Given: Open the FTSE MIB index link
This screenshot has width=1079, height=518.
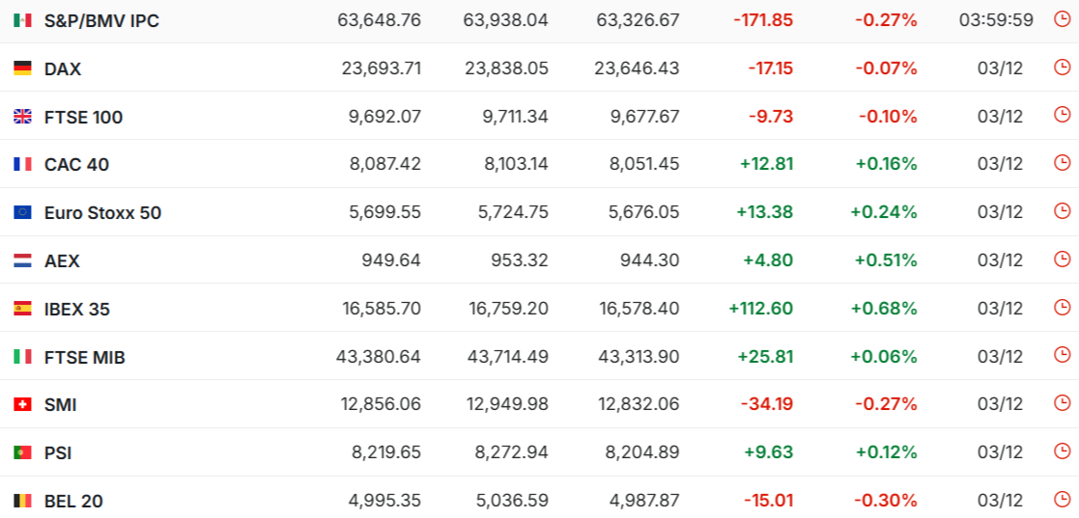Looking at the screenshot, I should pyautogui.click(x=85, y=357).
